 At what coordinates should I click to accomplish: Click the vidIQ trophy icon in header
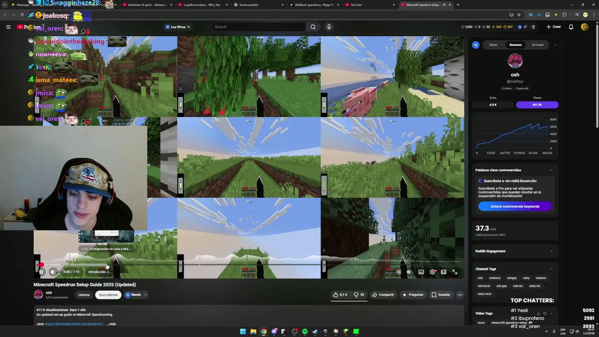click(533, 27)
